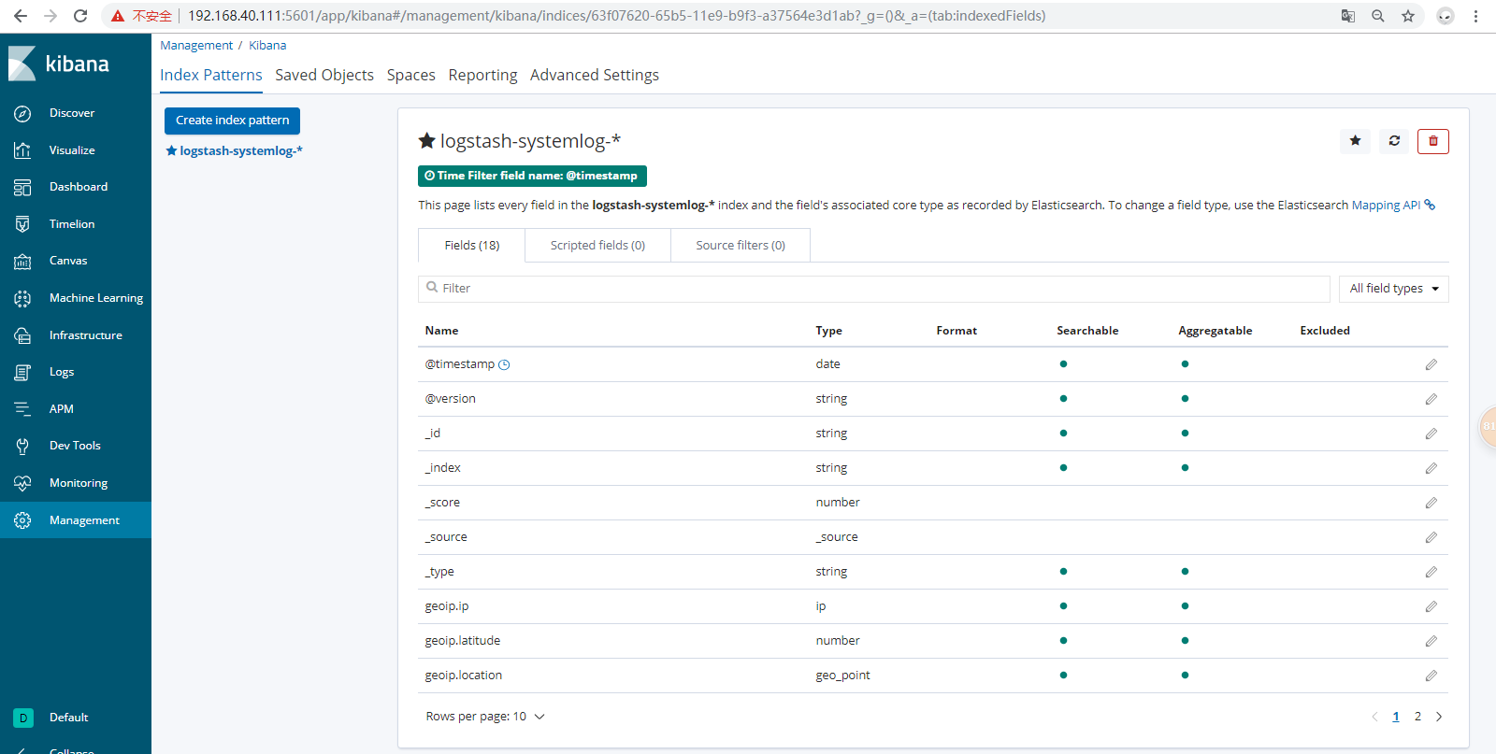Viewport: 1496px width, 754px height.
Task: Bookmark this page with star icon
Action: point(1408,16)
